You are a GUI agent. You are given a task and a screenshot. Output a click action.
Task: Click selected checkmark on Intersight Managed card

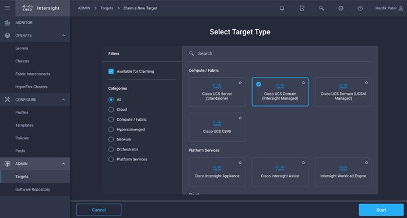click(x=258, y=84)
